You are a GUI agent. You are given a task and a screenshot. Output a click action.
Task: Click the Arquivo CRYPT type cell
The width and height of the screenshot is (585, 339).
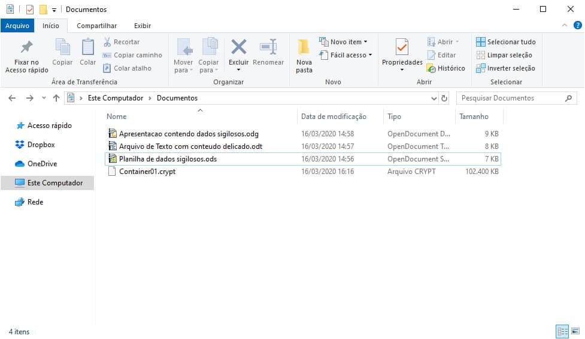411,172
